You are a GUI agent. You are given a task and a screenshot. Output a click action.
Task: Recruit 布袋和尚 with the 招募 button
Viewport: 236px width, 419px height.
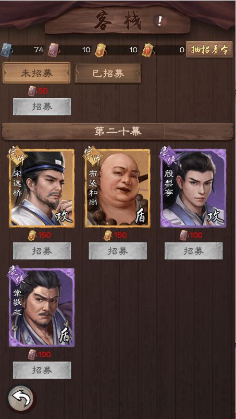pos(118,251)
